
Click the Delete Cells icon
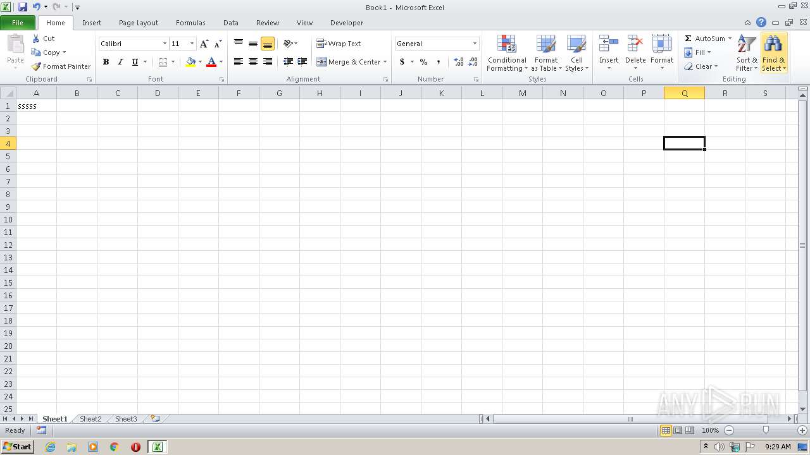[635, 44]
